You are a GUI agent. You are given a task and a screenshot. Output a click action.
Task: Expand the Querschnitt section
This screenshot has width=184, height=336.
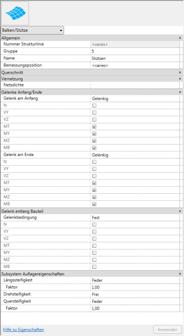(180, 73)
